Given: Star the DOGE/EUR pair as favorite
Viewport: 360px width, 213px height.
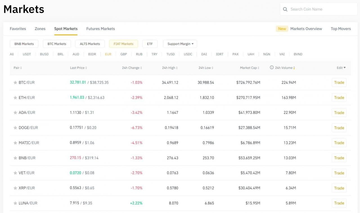Looking at the screenshot, I should 15,128.
